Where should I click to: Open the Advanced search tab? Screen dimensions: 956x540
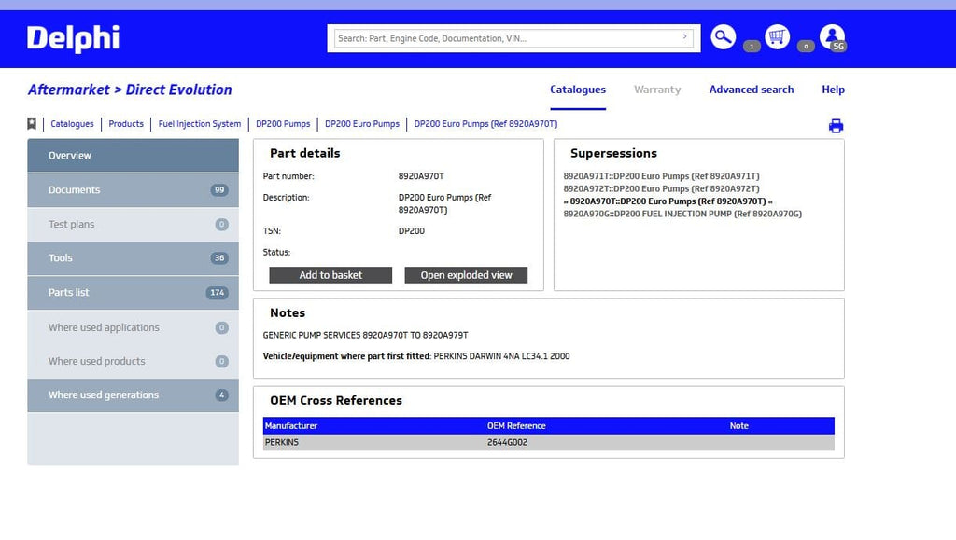click(751, 90)
